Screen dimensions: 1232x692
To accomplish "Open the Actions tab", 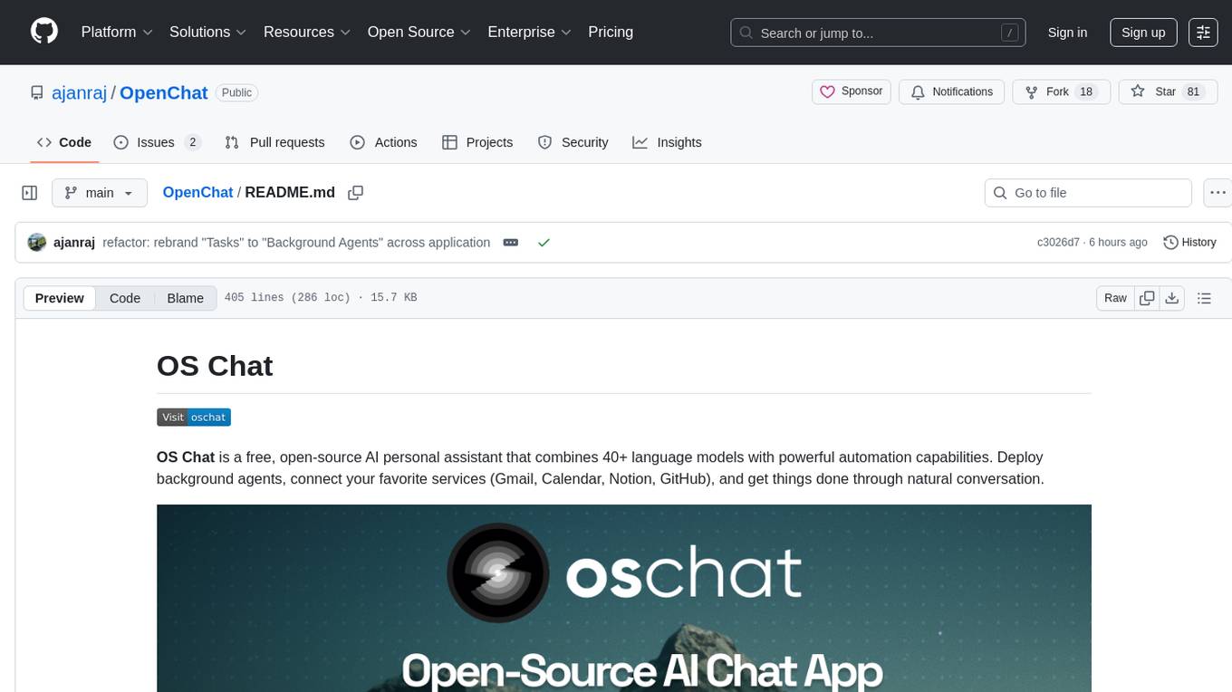I will coord(383,142).
